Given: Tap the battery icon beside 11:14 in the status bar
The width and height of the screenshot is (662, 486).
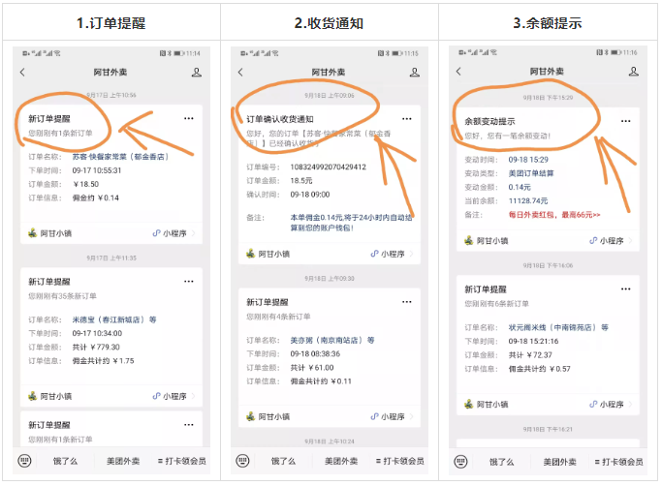Looking at the screenshot, I should (179, 53).
